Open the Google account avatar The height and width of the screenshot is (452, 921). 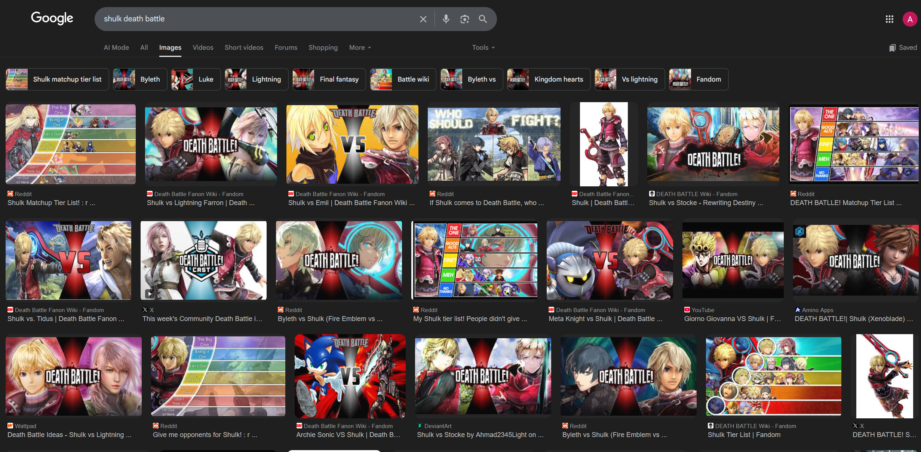coord(910,19)
